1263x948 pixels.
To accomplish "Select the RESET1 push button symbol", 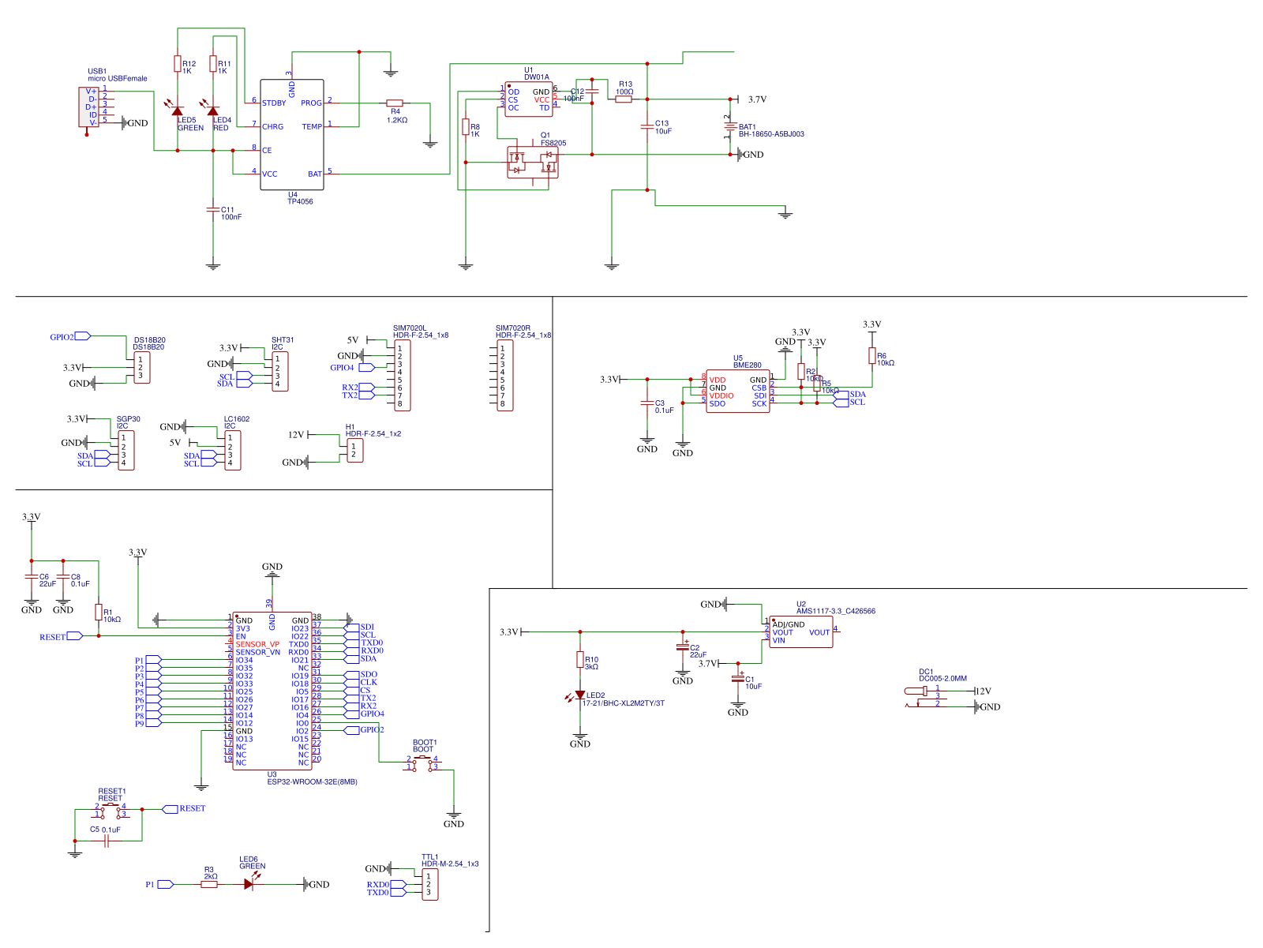I will tap(111, 810).
